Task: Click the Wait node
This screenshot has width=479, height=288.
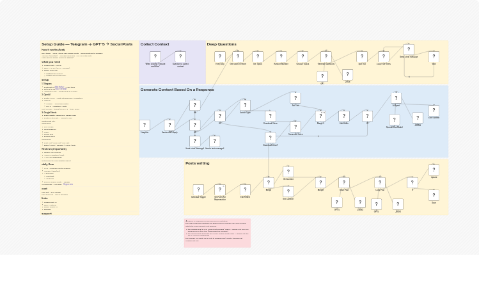Action: 434,57
